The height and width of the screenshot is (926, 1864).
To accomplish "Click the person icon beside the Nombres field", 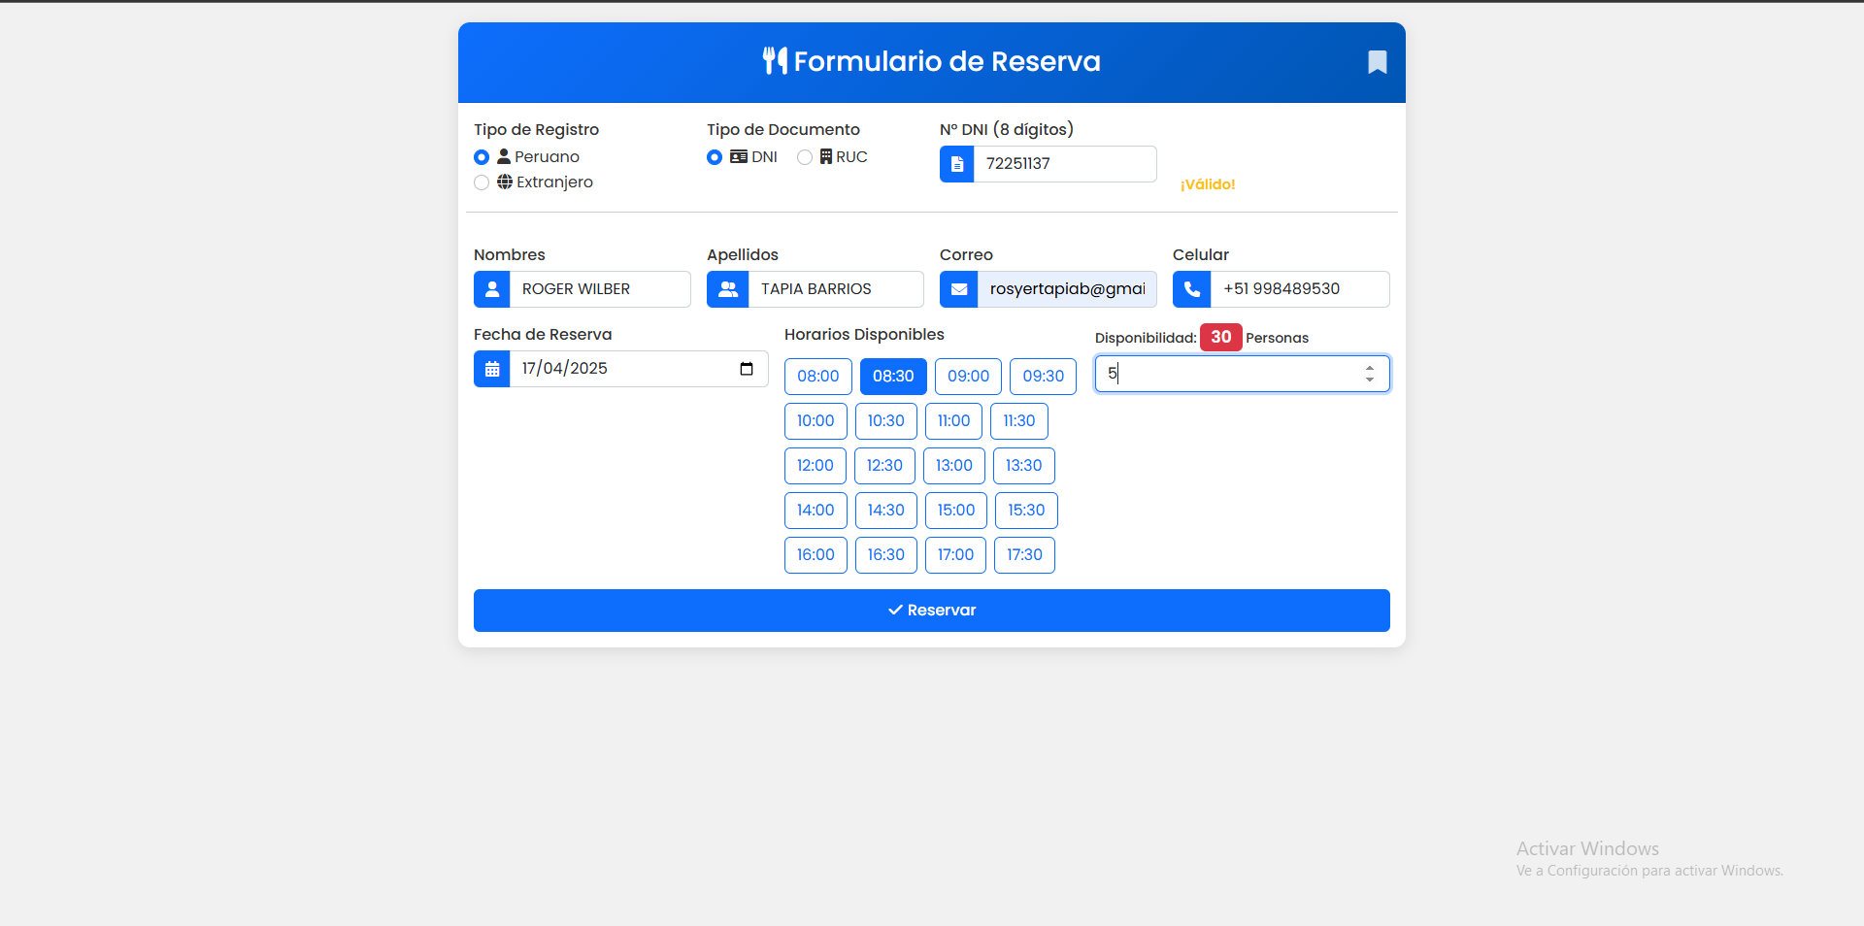I will point(492,288).
